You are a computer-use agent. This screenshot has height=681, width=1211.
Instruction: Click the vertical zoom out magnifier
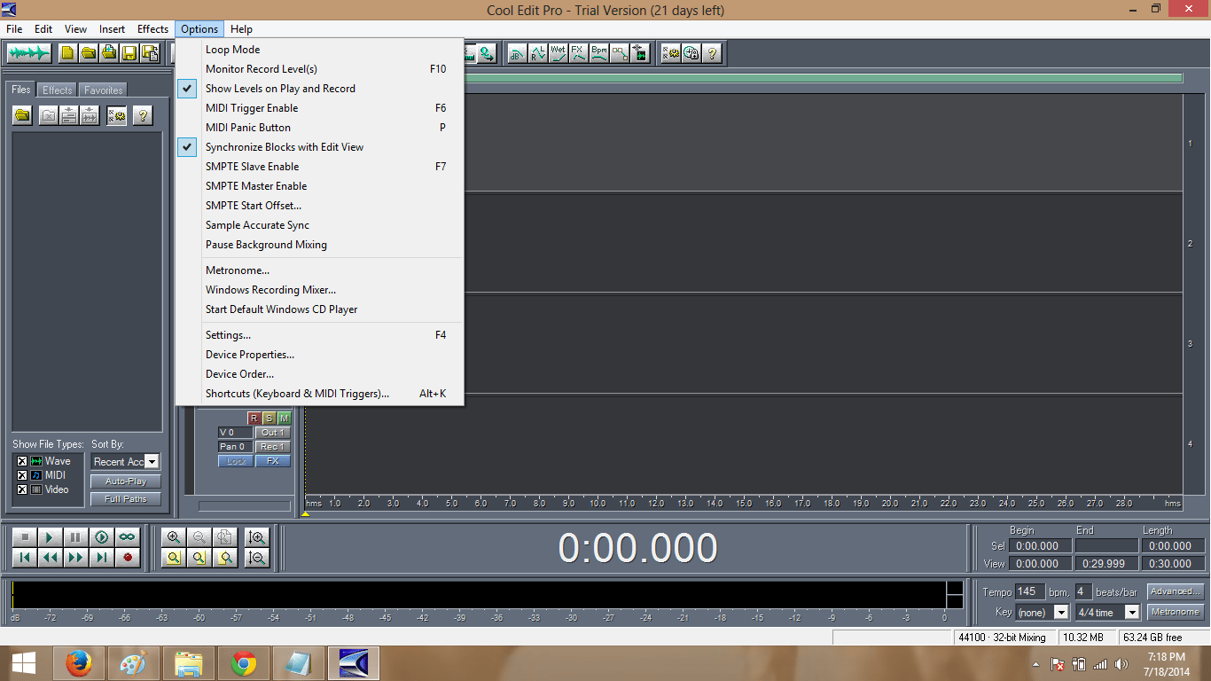point(257,558)
